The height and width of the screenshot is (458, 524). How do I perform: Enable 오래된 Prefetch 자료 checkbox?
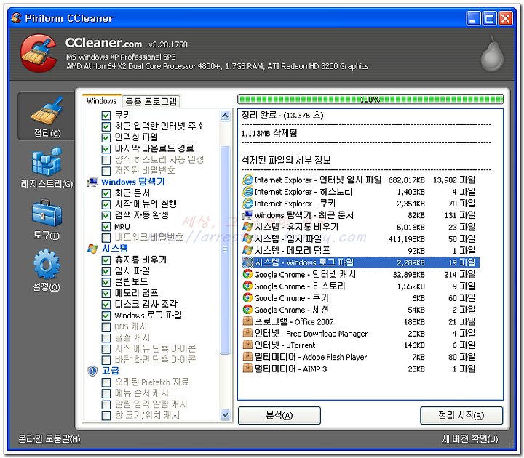coord(106,382)
